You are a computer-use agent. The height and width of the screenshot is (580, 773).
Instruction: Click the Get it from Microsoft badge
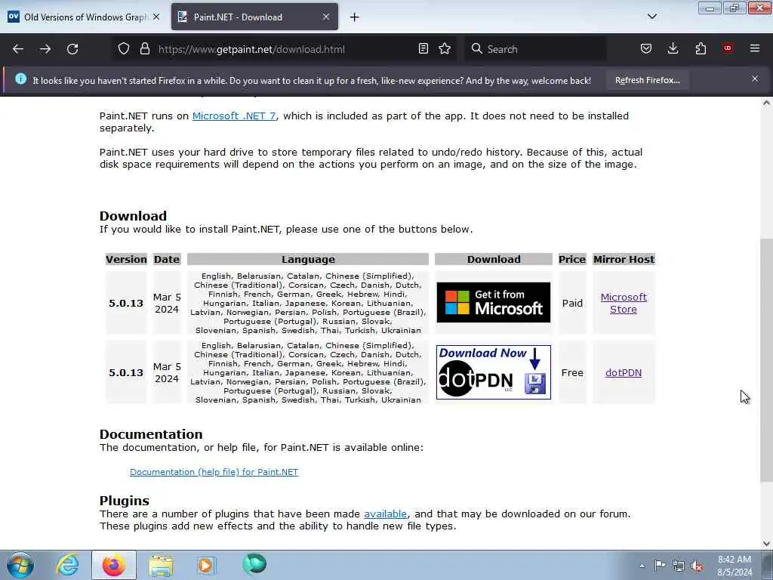pyautogui.click(x=494, y=302)
